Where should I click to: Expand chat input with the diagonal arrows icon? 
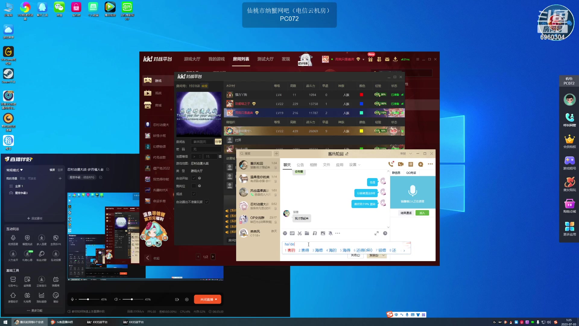coord(377,233)
